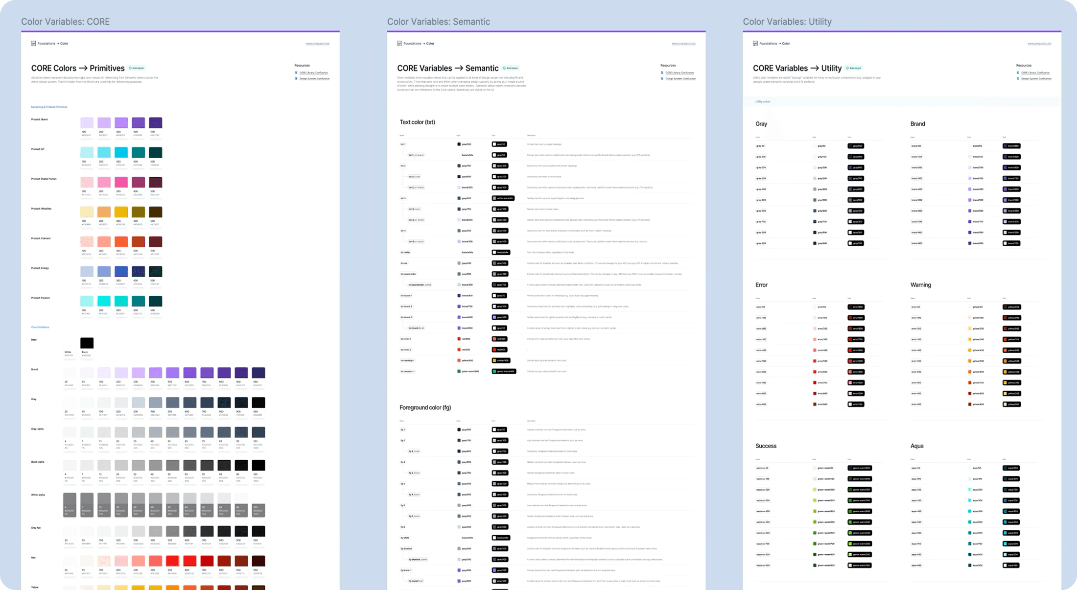Open Design System: Confluence link in the Utility frame
The image size is (1077, 590).
click(x=1036, y=79)
